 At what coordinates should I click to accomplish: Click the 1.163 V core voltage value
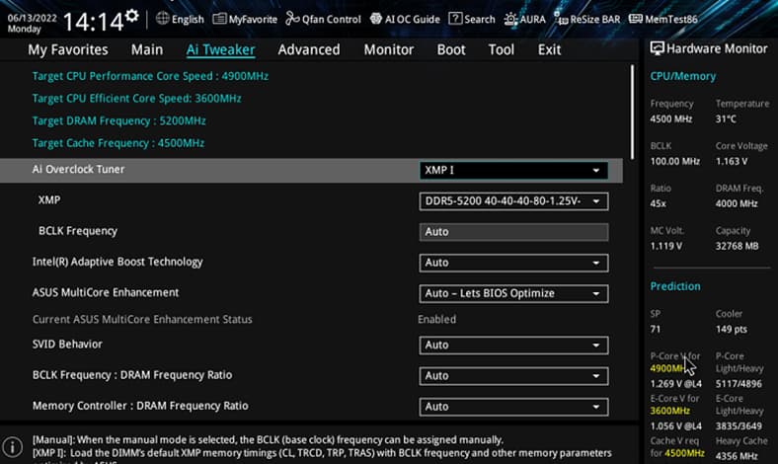pos(732,161)
